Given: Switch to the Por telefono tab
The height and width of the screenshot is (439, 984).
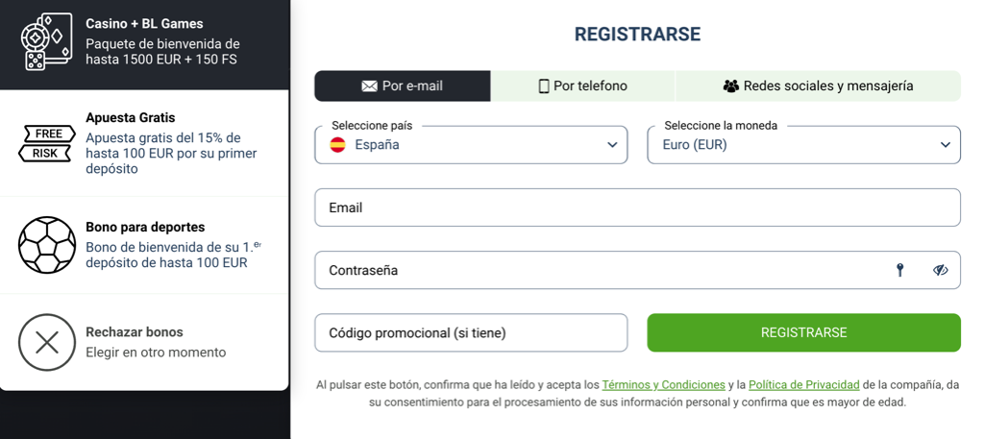Looking at the screenshot, I should pos(583,86).
